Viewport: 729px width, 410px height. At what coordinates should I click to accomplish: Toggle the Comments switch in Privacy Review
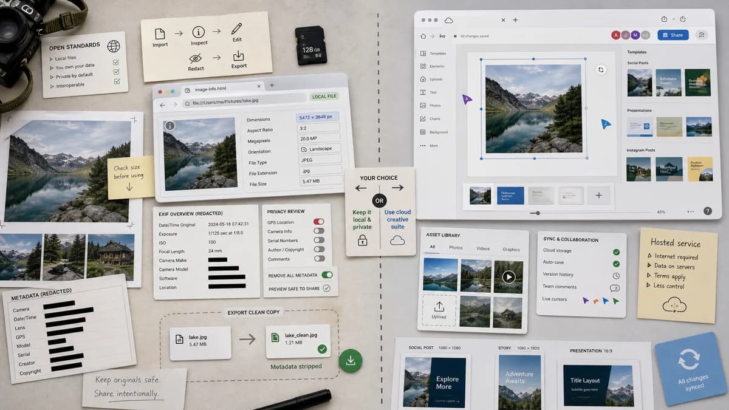(x=318, y=259)
